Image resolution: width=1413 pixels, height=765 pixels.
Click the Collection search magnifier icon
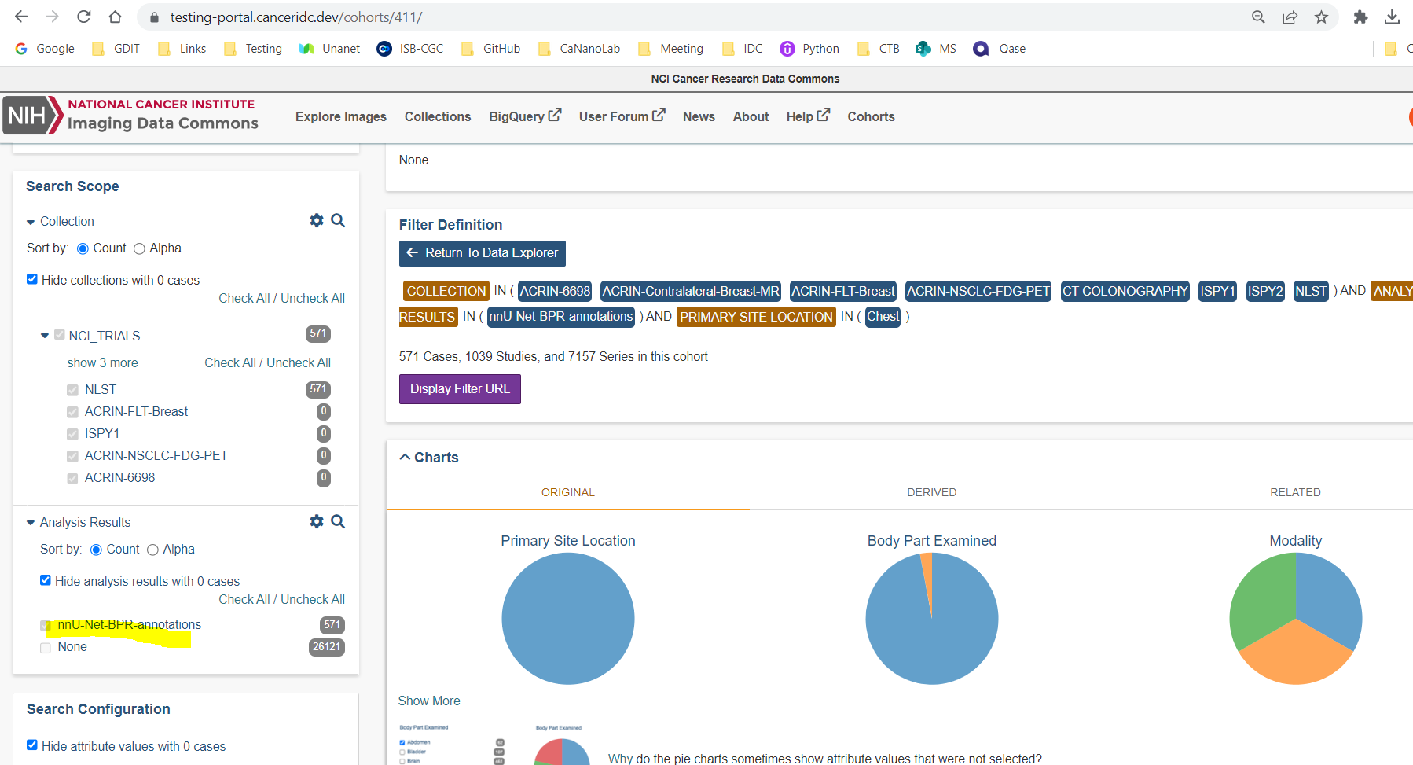click(338, 221)
